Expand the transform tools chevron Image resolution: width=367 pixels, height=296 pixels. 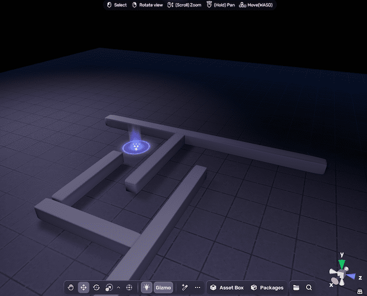point(118,287)
